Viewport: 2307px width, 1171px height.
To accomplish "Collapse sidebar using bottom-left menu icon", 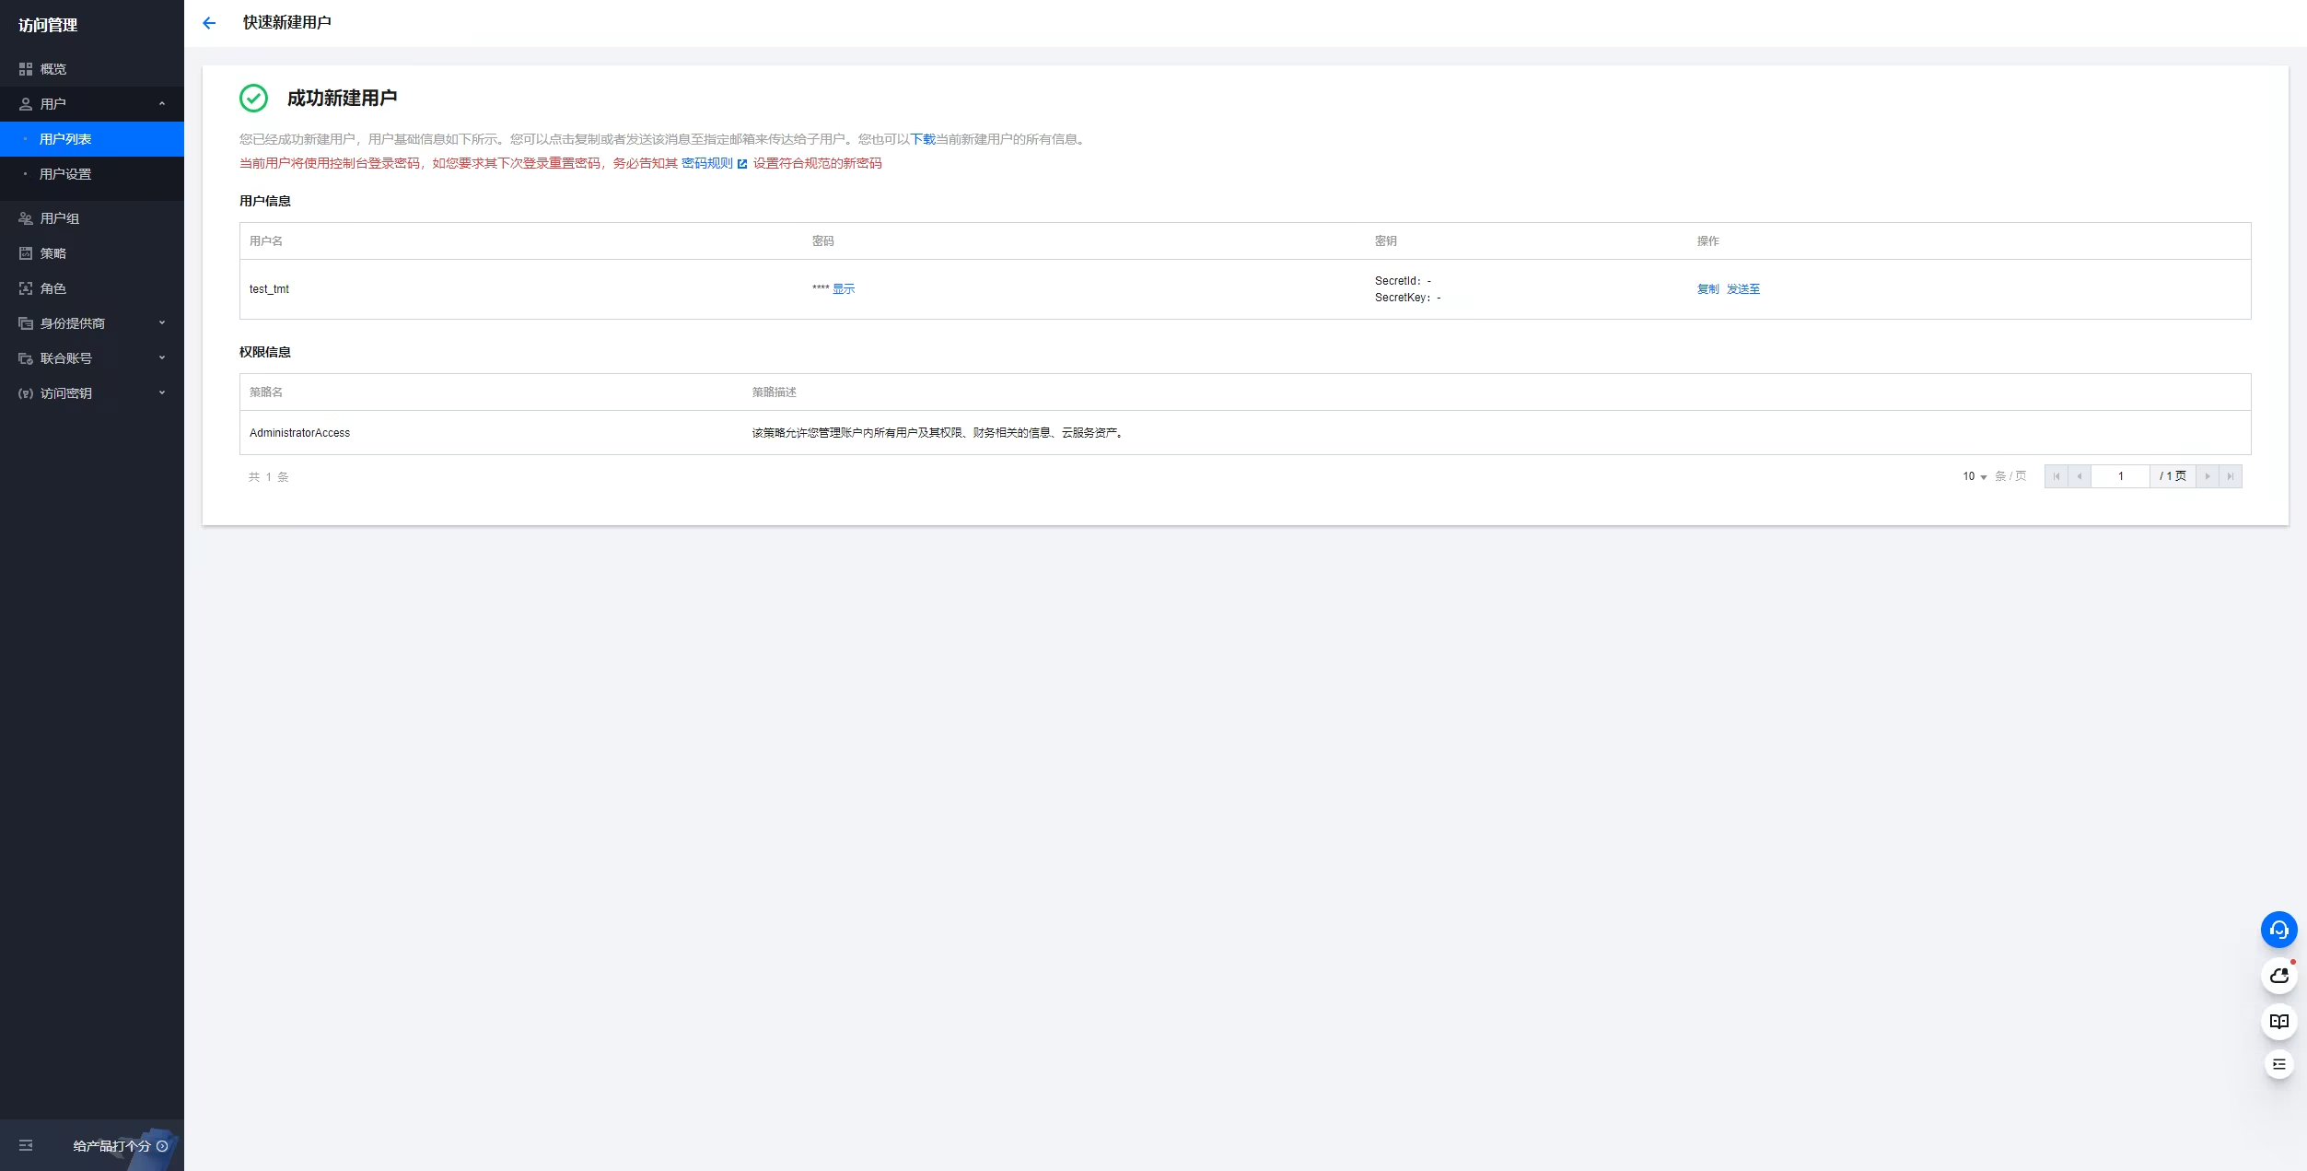I will tap(26, 1145).
